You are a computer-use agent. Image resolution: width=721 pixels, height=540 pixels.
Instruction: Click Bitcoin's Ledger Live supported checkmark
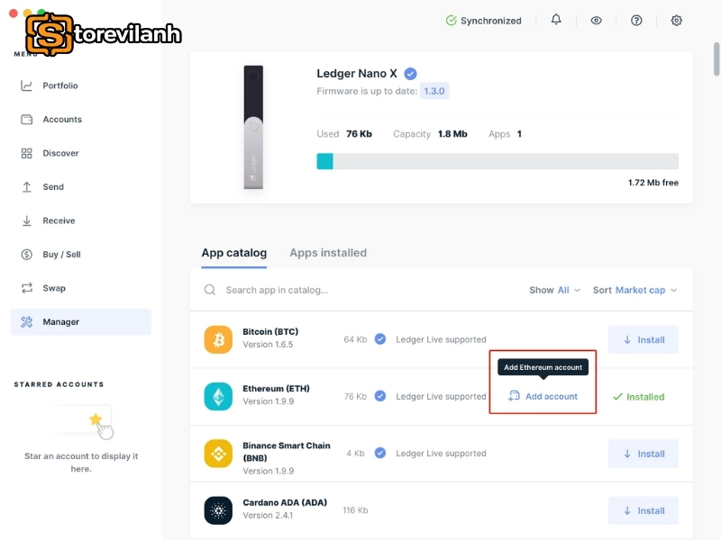point(379,339)
